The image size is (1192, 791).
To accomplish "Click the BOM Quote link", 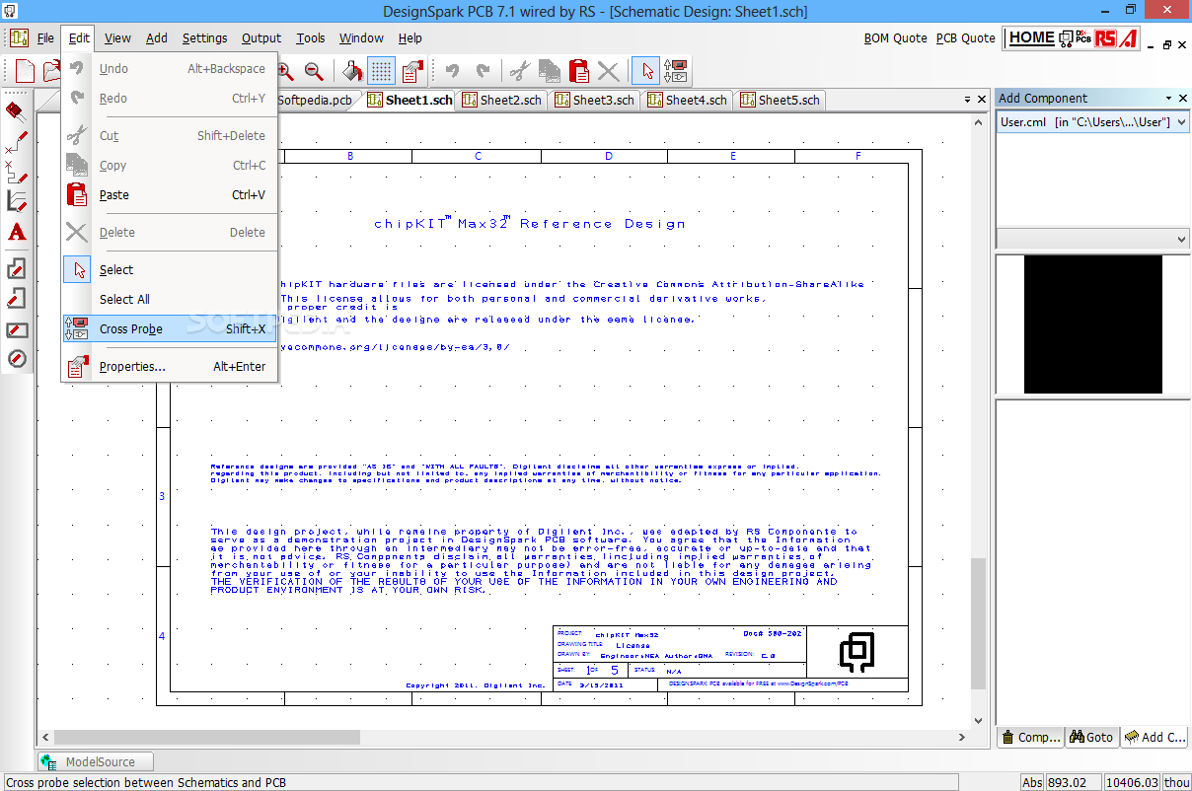I will 895,38.
